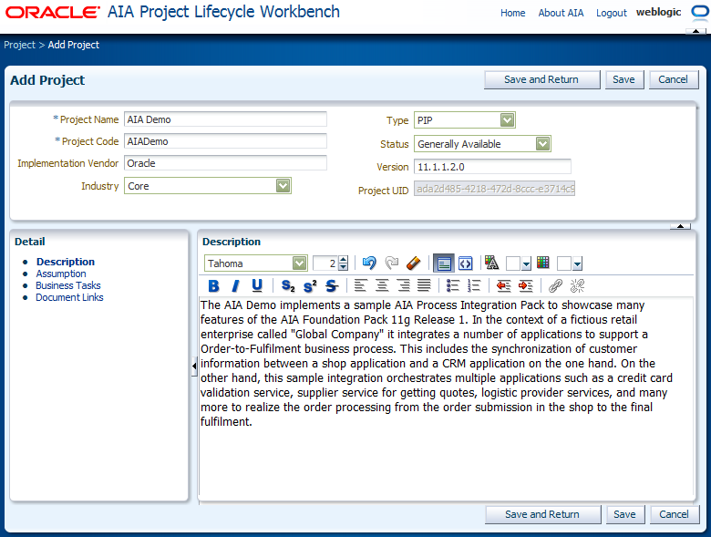The height and width of the screenshot is (537, 711).
Task: Switch to source code editing mode icon
Action: pos(466,263)
